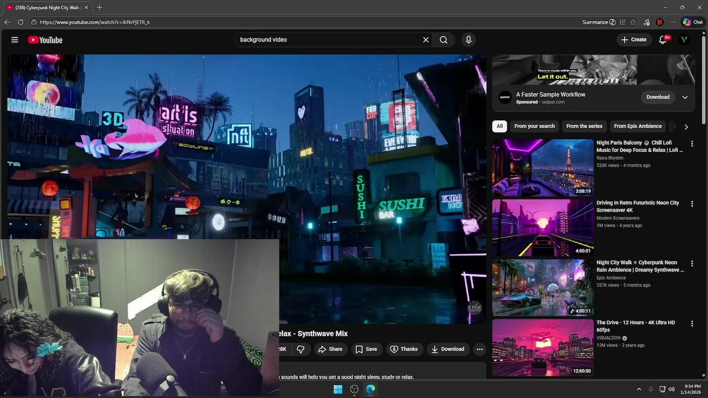View site information lock icon

click(34, 22)
